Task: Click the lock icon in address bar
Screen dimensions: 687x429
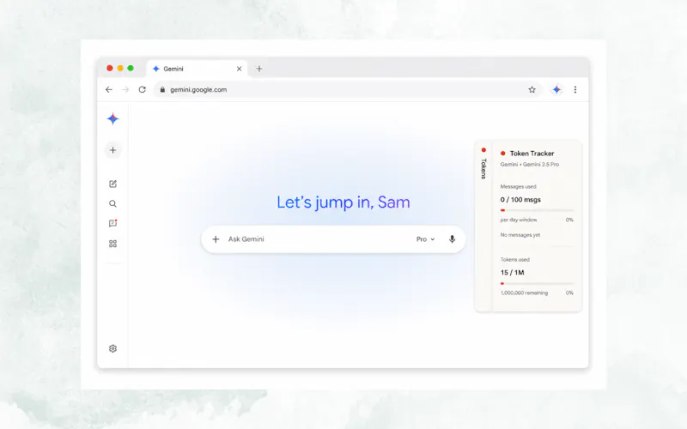Action: 162,89
